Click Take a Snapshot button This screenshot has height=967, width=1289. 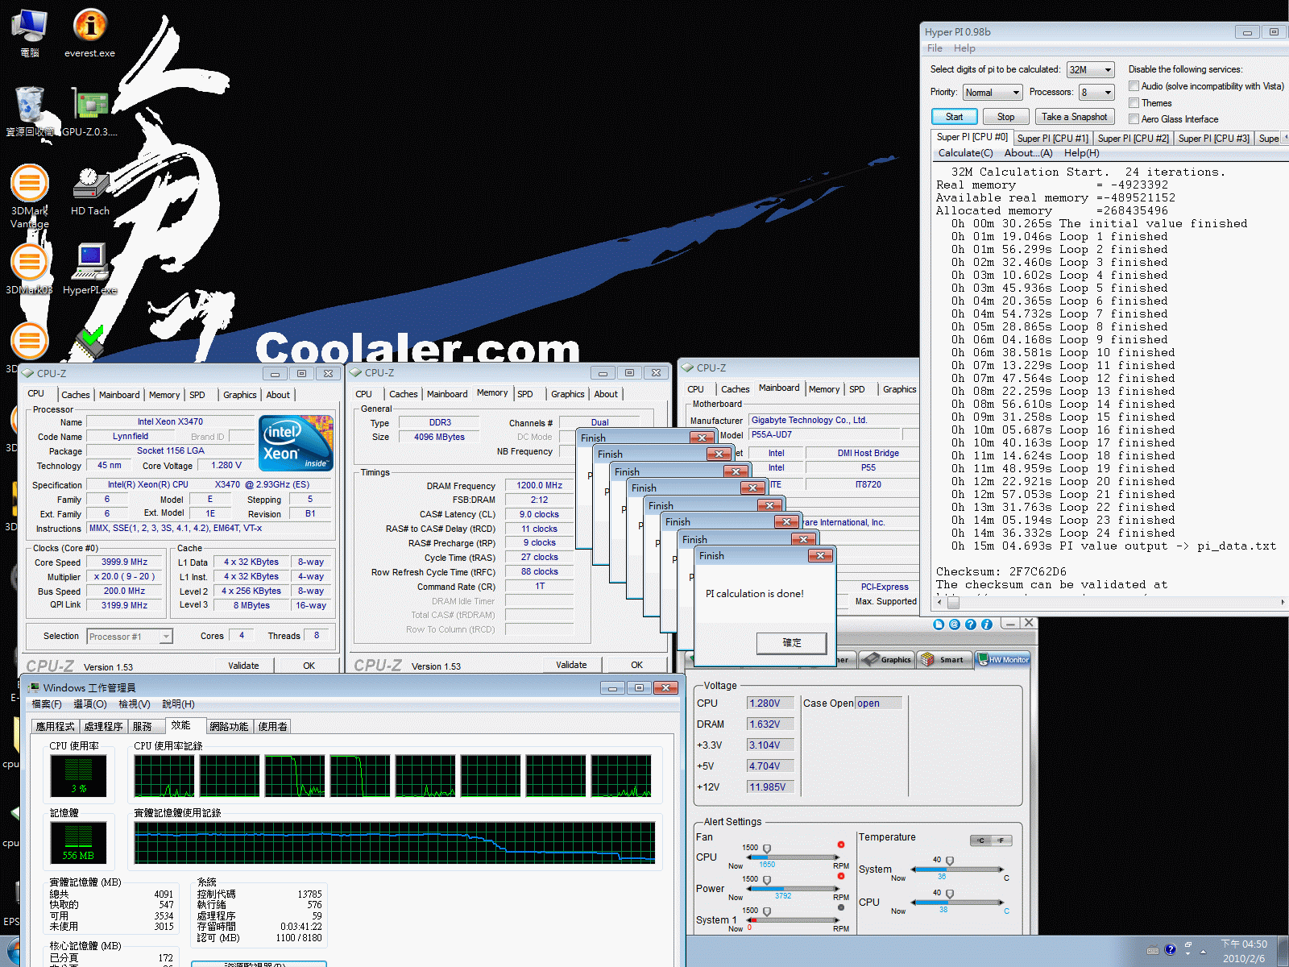click(1075, 117)
